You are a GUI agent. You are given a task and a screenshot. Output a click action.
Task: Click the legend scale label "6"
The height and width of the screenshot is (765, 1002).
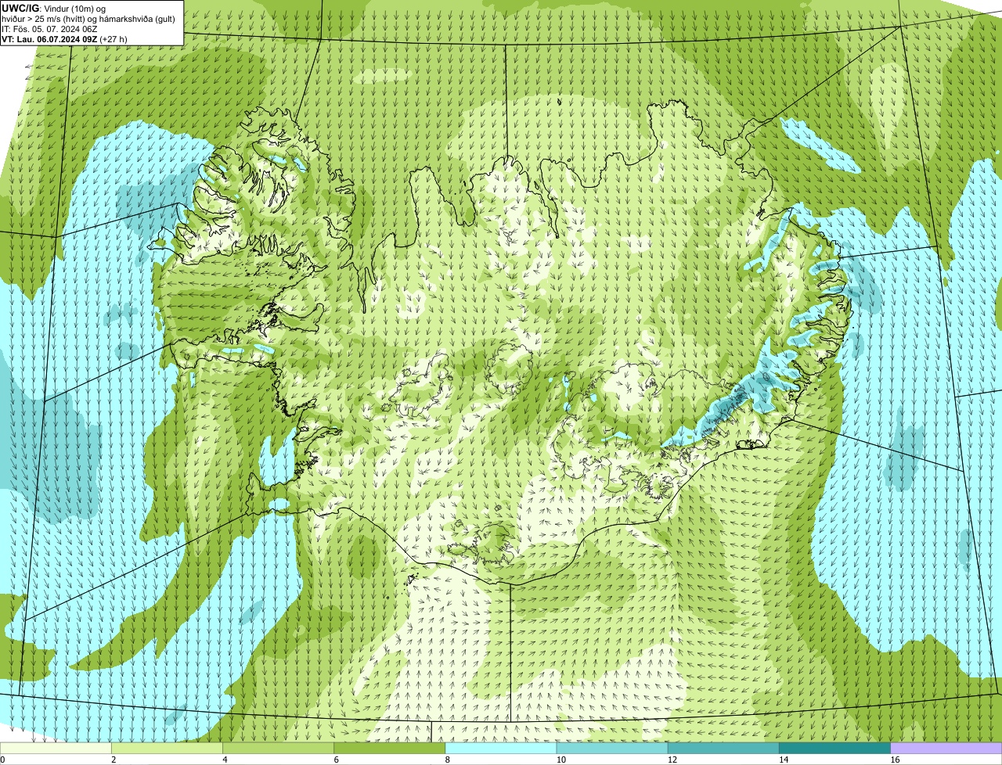tap(336, 760)
